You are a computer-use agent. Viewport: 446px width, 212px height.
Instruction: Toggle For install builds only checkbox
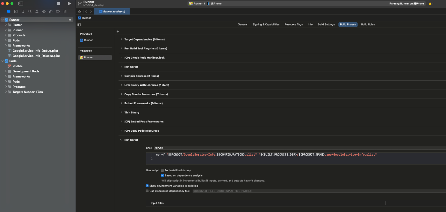point(162,170)
